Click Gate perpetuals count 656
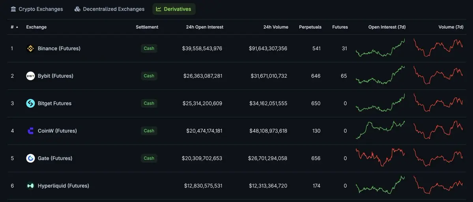 pyautogui.click(x=316, y=158)
